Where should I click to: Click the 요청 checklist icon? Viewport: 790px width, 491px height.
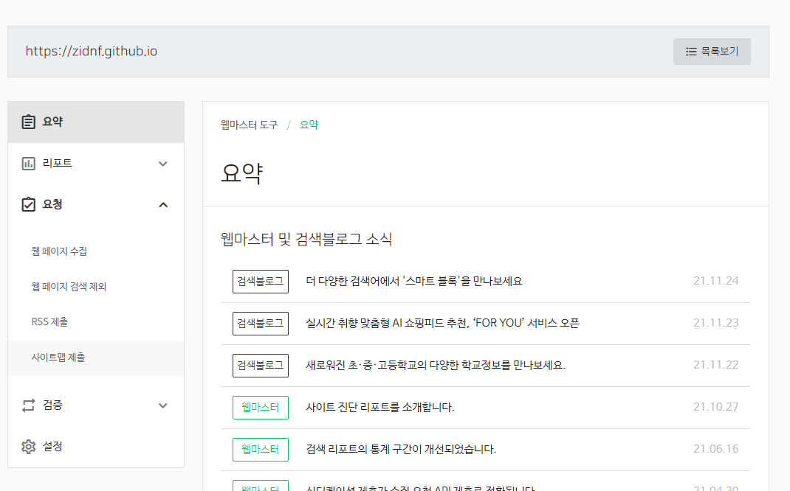(x=28, y=204)
